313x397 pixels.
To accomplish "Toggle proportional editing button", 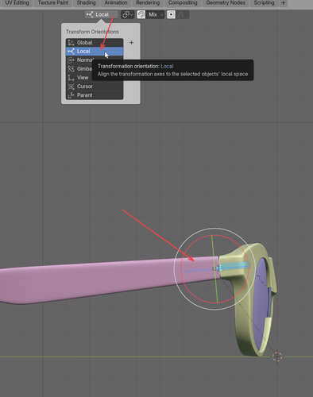I will click(x=171, y=14).
